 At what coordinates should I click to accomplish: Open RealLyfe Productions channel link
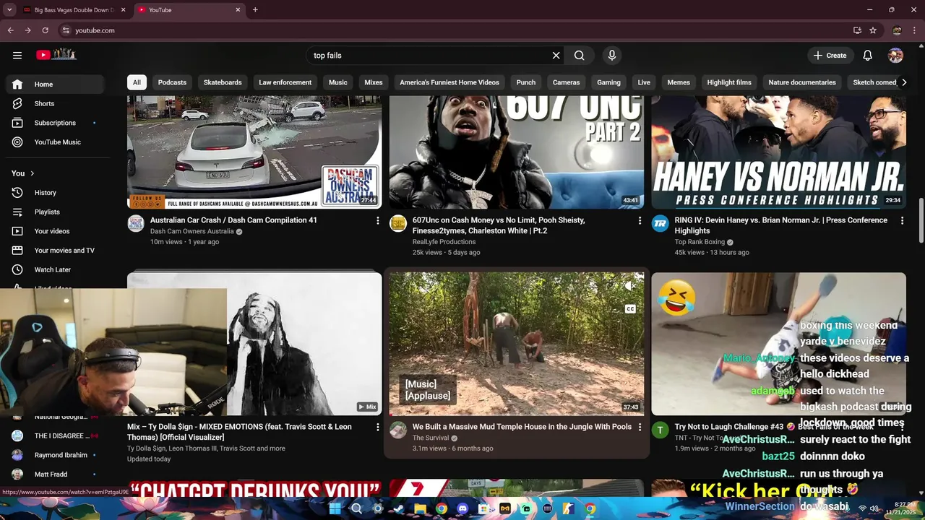click(x=444, y=242)
